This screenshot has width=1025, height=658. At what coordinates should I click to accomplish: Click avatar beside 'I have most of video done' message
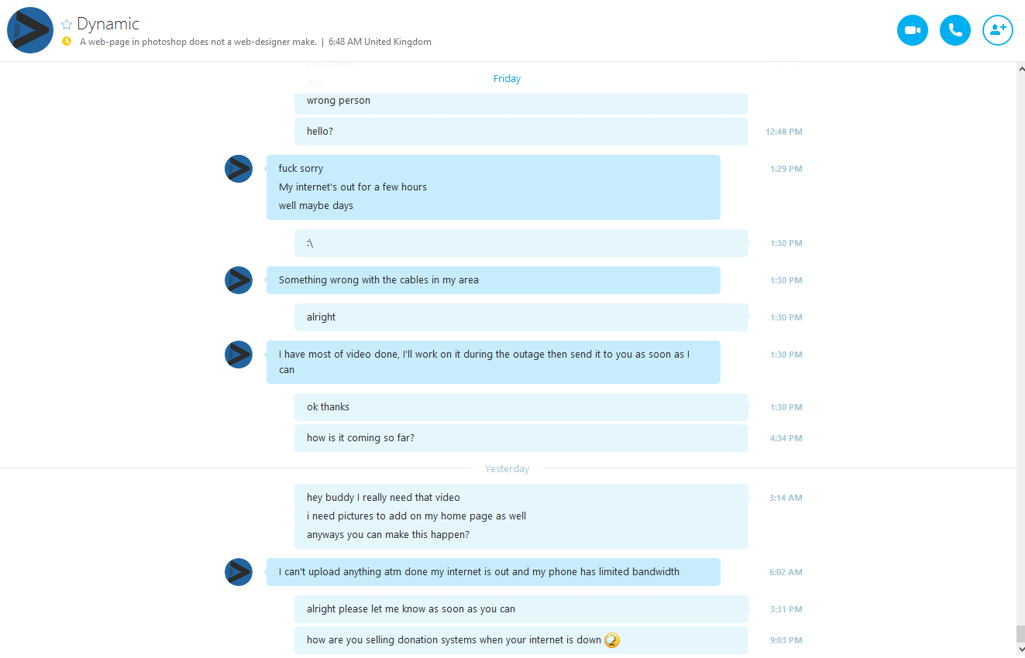pos(239,355)
